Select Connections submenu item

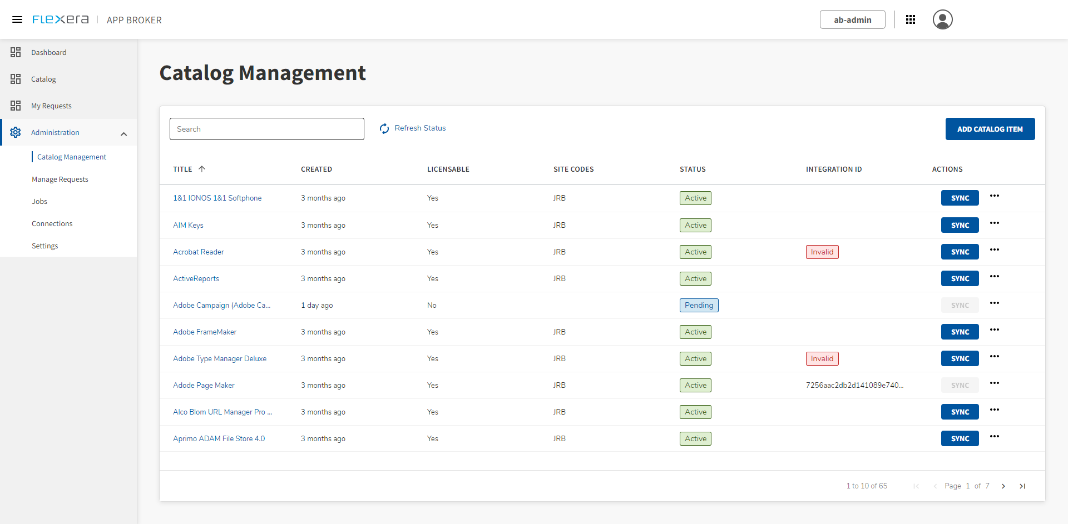(x=52, y=223)
